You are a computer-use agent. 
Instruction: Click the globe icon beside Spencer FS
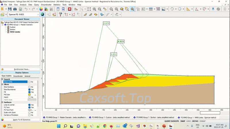(x=42, y=14)
